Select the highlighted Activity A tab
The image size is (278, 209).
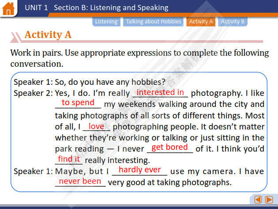click(x=201, y=22)
